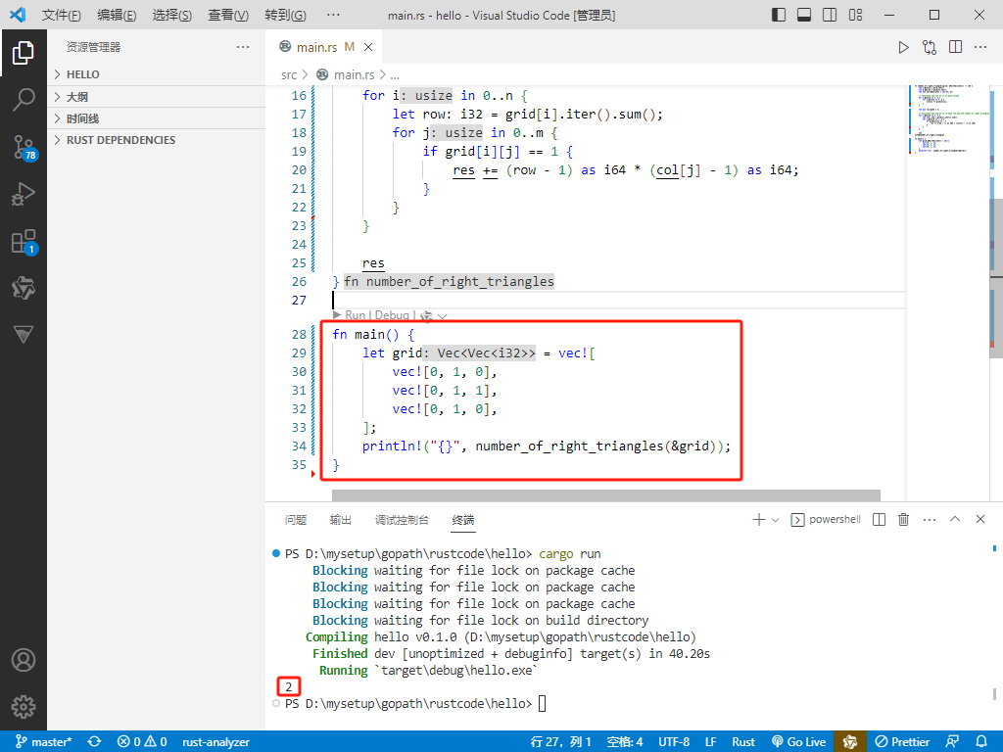Click the editor horizontal scrollbar
The width and height of the screenshot is (1003, 752).
(x=605, y=495)
